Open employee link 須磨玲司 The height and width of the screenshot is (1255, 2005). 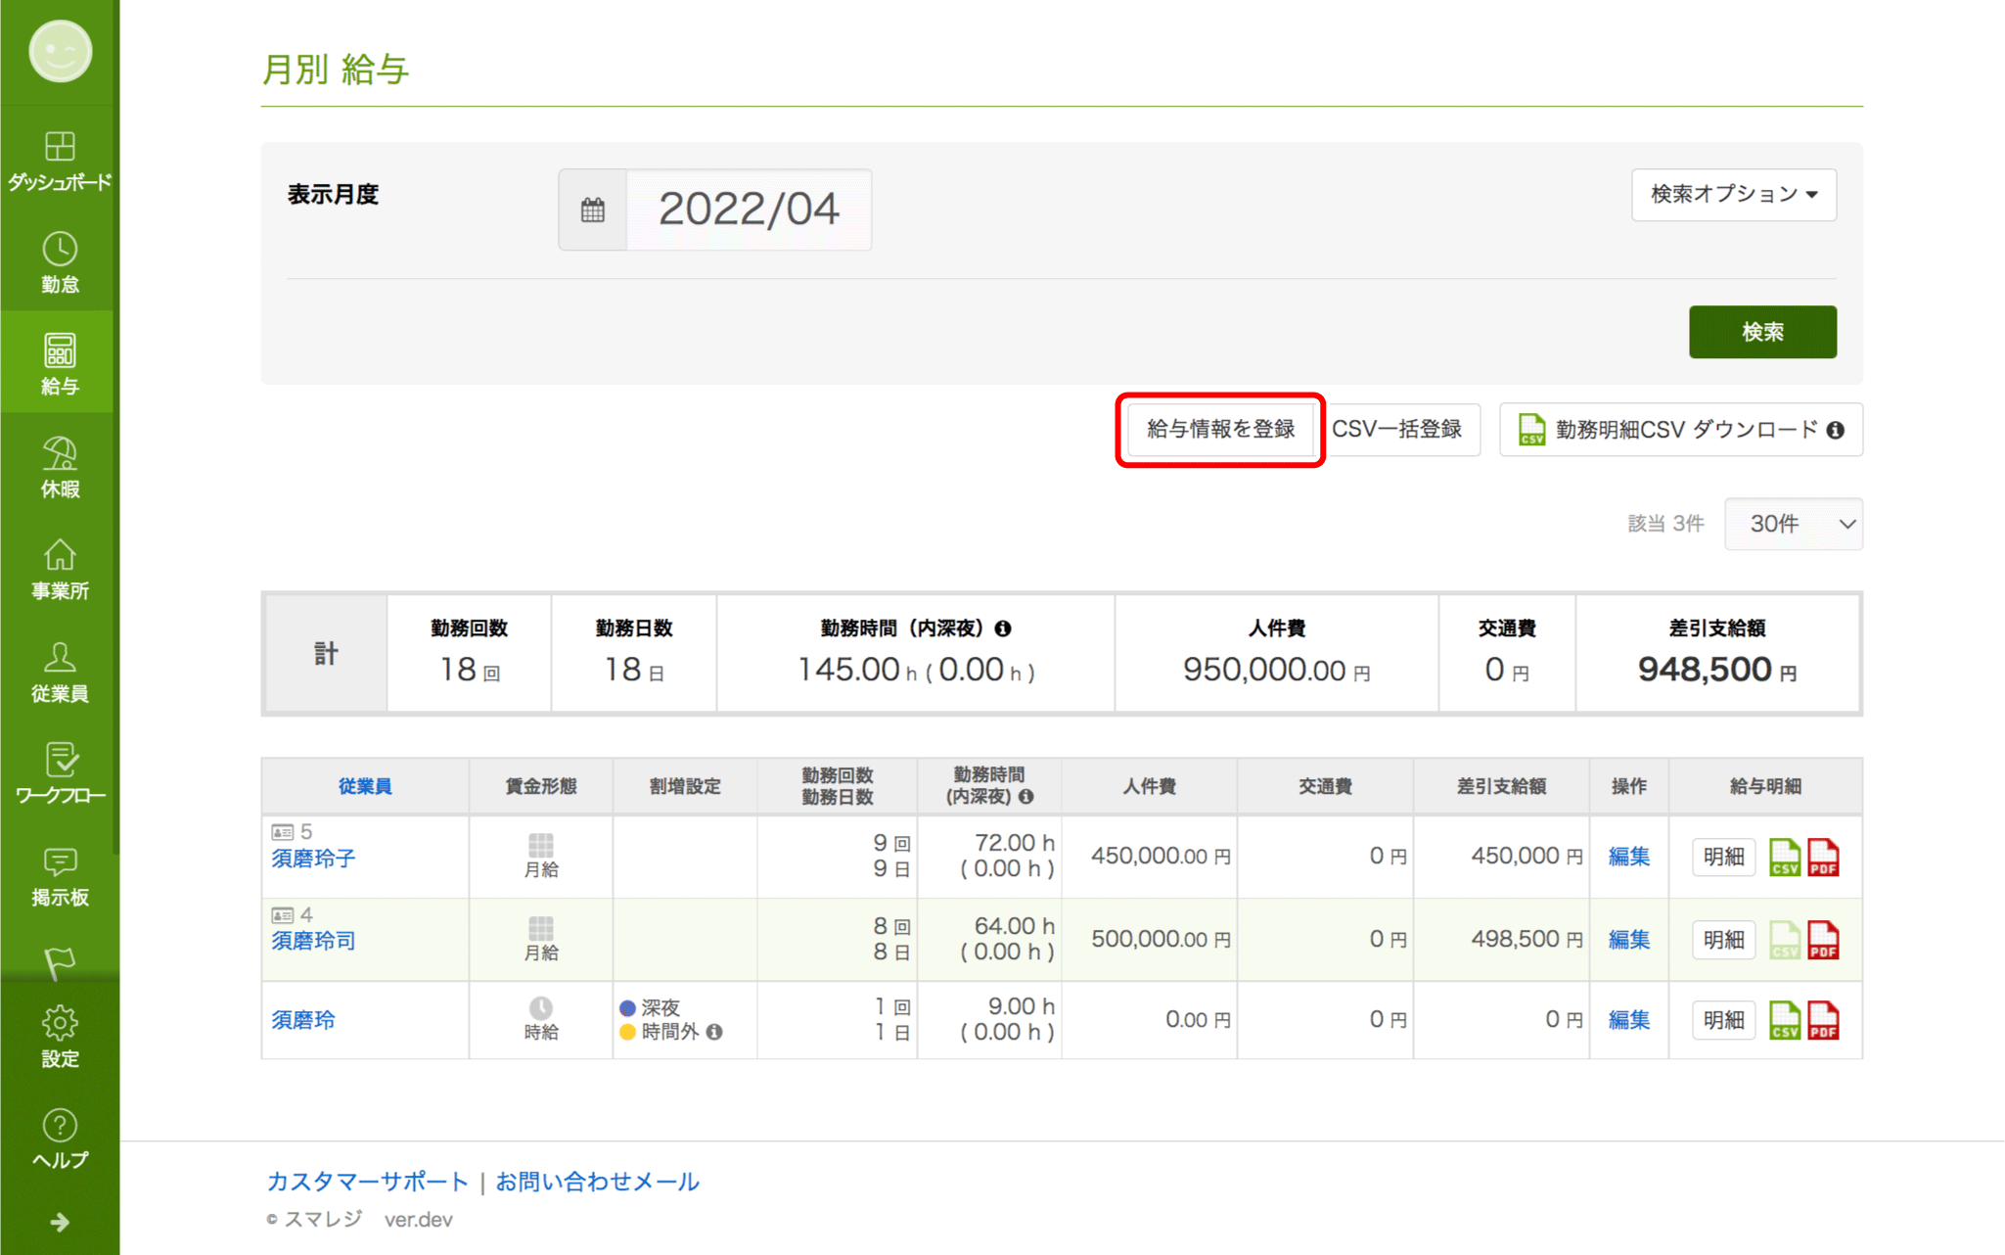tap(313, 941)
